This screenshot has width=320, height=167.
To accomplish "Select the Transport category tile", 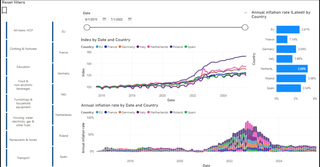I will [x=23, y=158].
